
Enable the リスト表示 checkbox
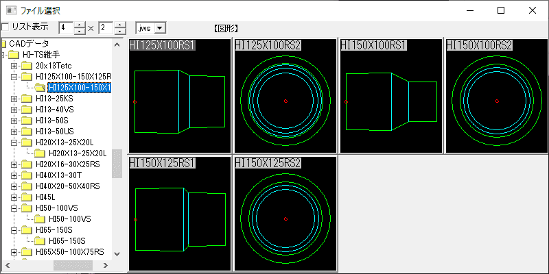(x=5, y=27)
